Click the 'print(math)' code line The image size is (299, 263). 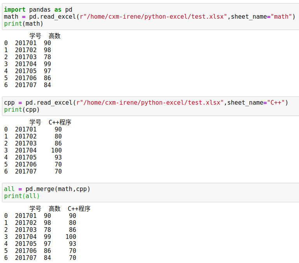pyautogui.click(x=24, y=24)
